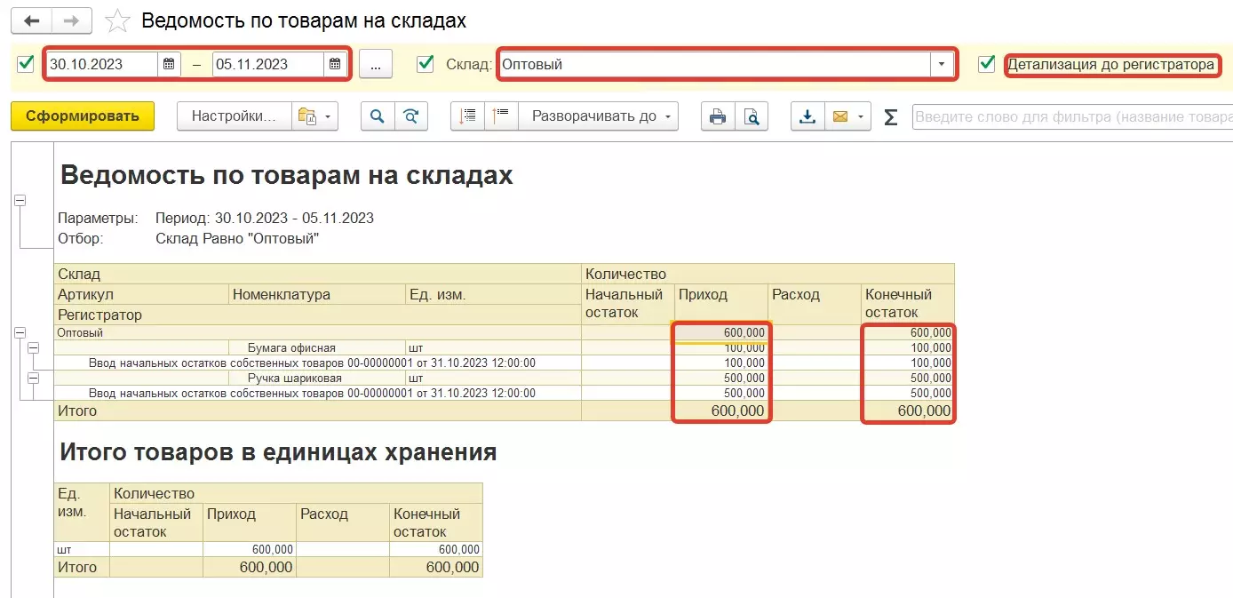Toggle the period checkbox
1233x598 pixels.
tap(26, 63)
